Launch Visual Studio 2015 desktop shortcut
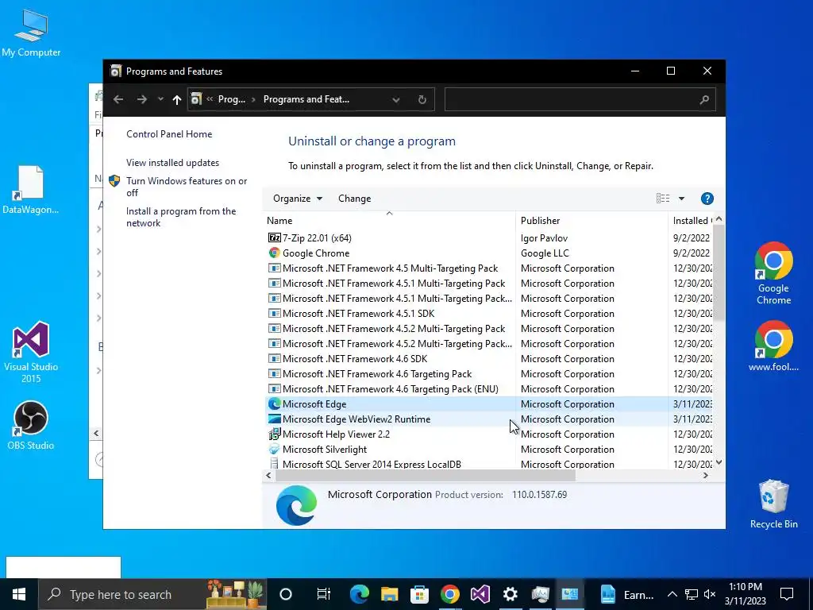Image resolution: width=813 pixels, height=610 pixels. click(31, 352)
